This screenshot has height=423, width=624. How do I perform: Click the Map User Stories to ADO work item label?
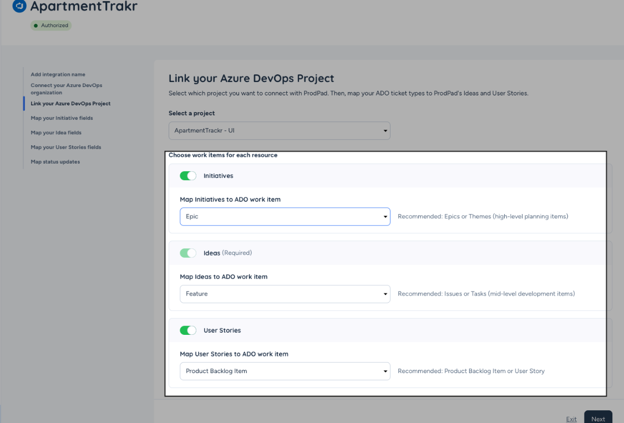pyautogui.click(x=234, y=354)
